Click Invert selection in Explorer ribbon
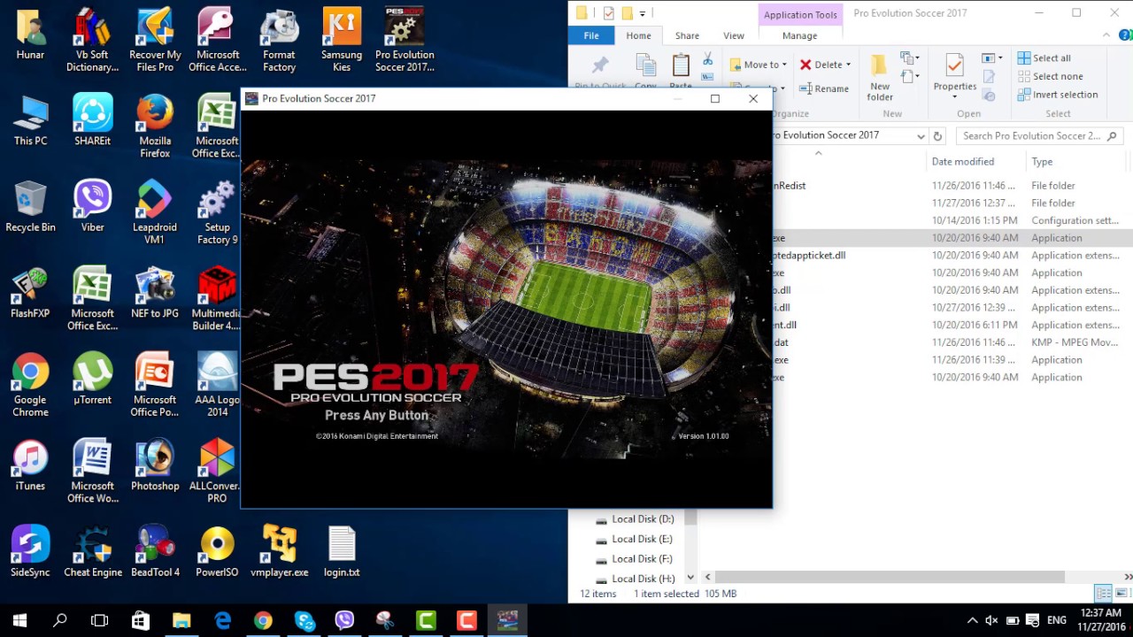1133x637 pixels. 1057,95
